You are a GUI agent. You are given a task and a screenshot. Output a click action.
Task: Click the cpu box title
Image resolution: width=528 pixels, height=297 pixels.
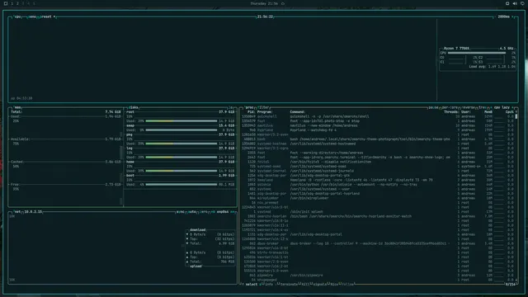17,16
